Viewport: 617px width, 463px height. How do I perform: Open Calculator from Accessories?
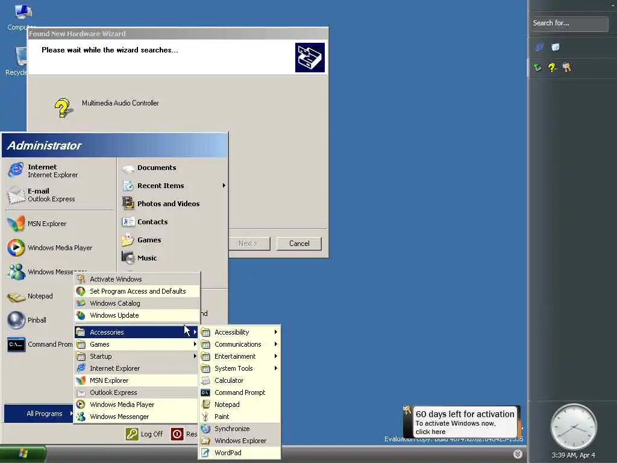point(240,380)
